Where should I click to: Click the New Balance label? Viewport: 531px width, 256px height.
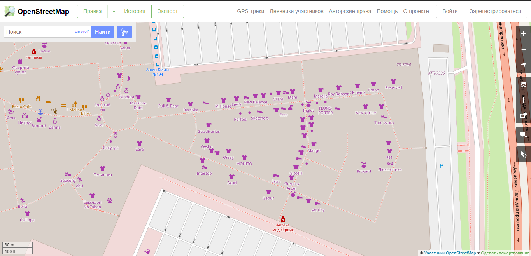pyautogui.click(x=256, y=102)
